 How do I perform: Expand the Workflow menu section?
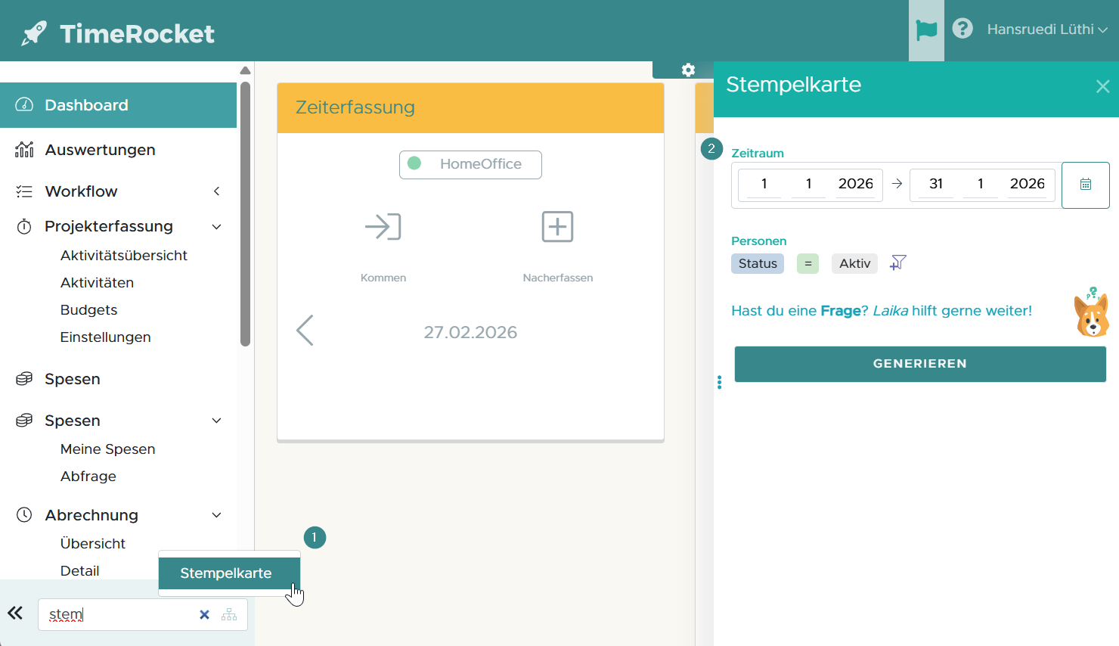point(216,191)
